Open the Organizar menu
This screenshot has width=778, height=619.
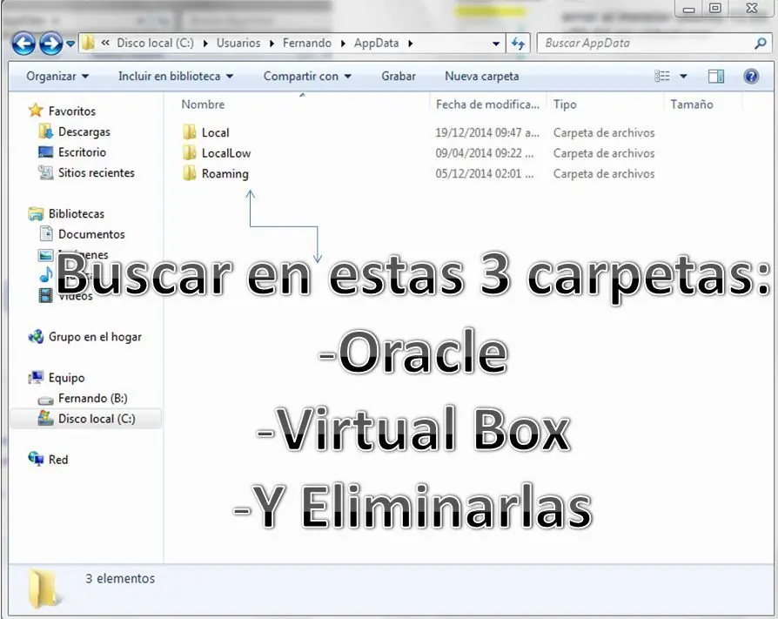point(57,77)
